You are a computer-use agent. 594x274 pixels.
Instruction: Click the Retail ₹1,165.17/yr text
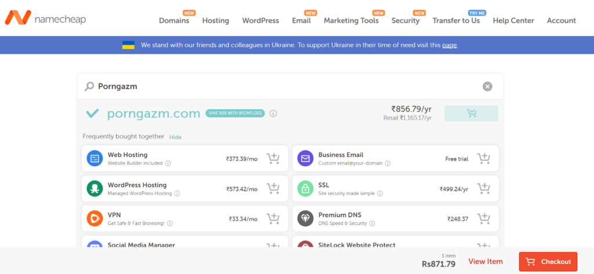pyautogui.click(x=408, y=118)
